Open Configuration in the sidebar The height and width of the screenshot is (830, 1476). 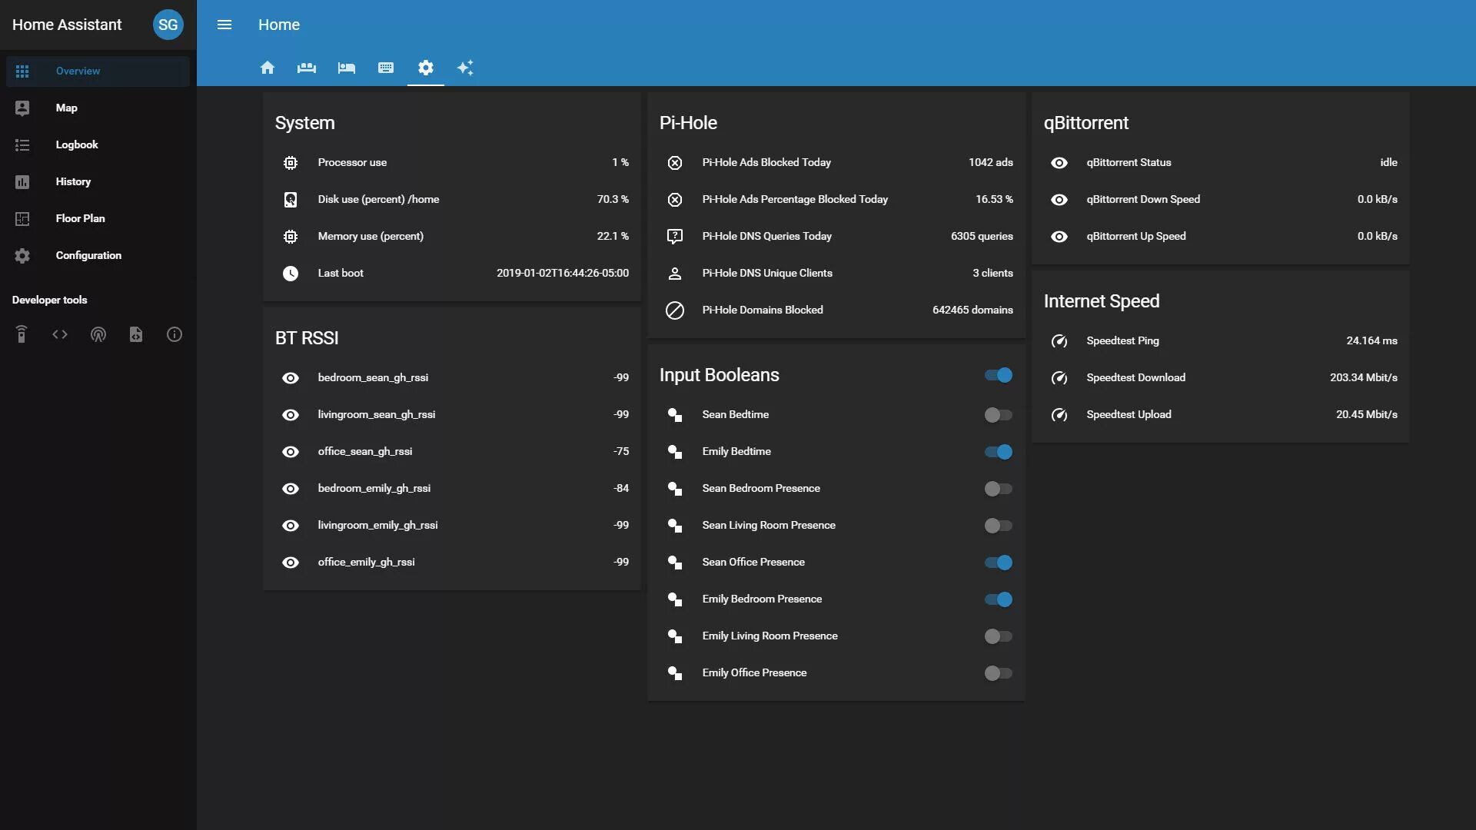[88, 255]
